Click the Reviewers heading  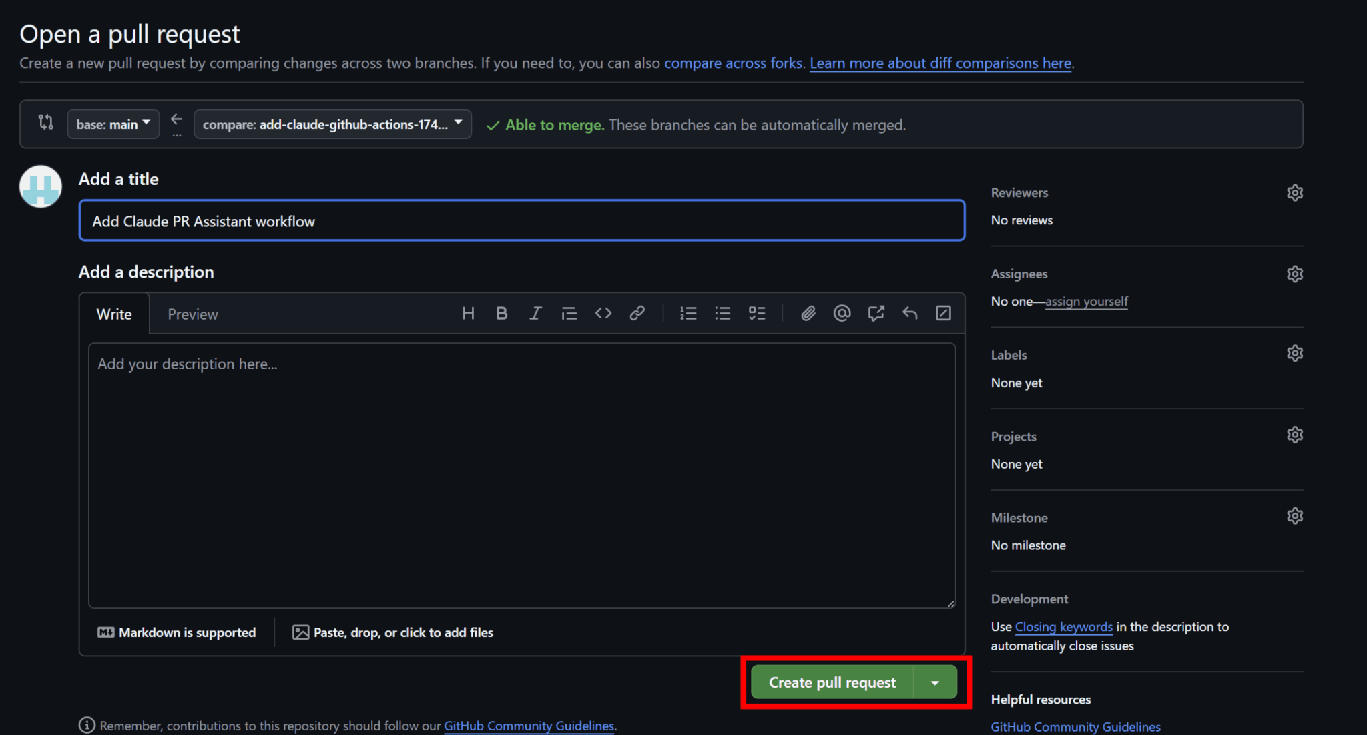(x=1019, y=193)
